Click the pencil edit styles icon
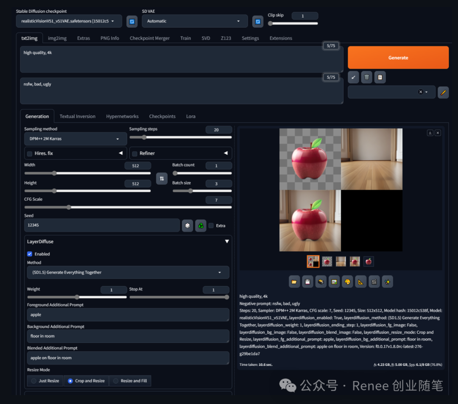This screenshot has width=458, height=404. 443,92
